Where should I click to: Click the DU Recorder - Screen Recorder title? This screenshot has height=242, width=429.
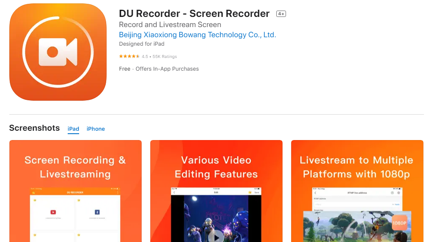194,14
